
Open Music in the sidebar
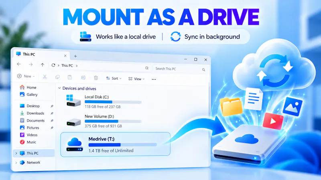point(28,142)
